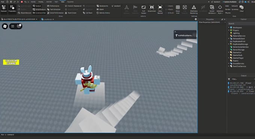Viewport: 255px width, 139px height.
Task: Expand the StarterGui node
Action: pos(229,52)
